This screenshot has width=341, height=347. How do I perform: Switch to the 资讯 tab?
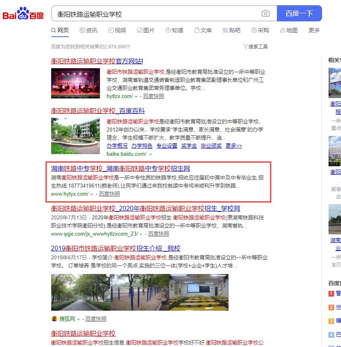click(88, 30)
